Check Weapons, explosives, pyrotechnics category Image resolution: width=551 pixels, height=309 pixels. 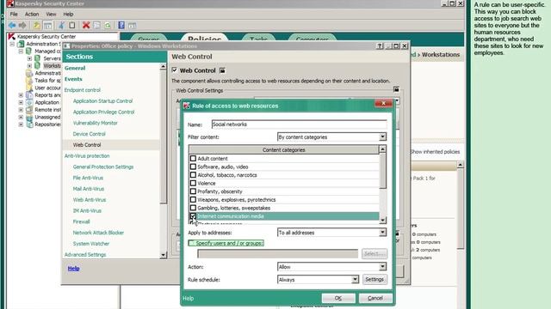(193, 200)
